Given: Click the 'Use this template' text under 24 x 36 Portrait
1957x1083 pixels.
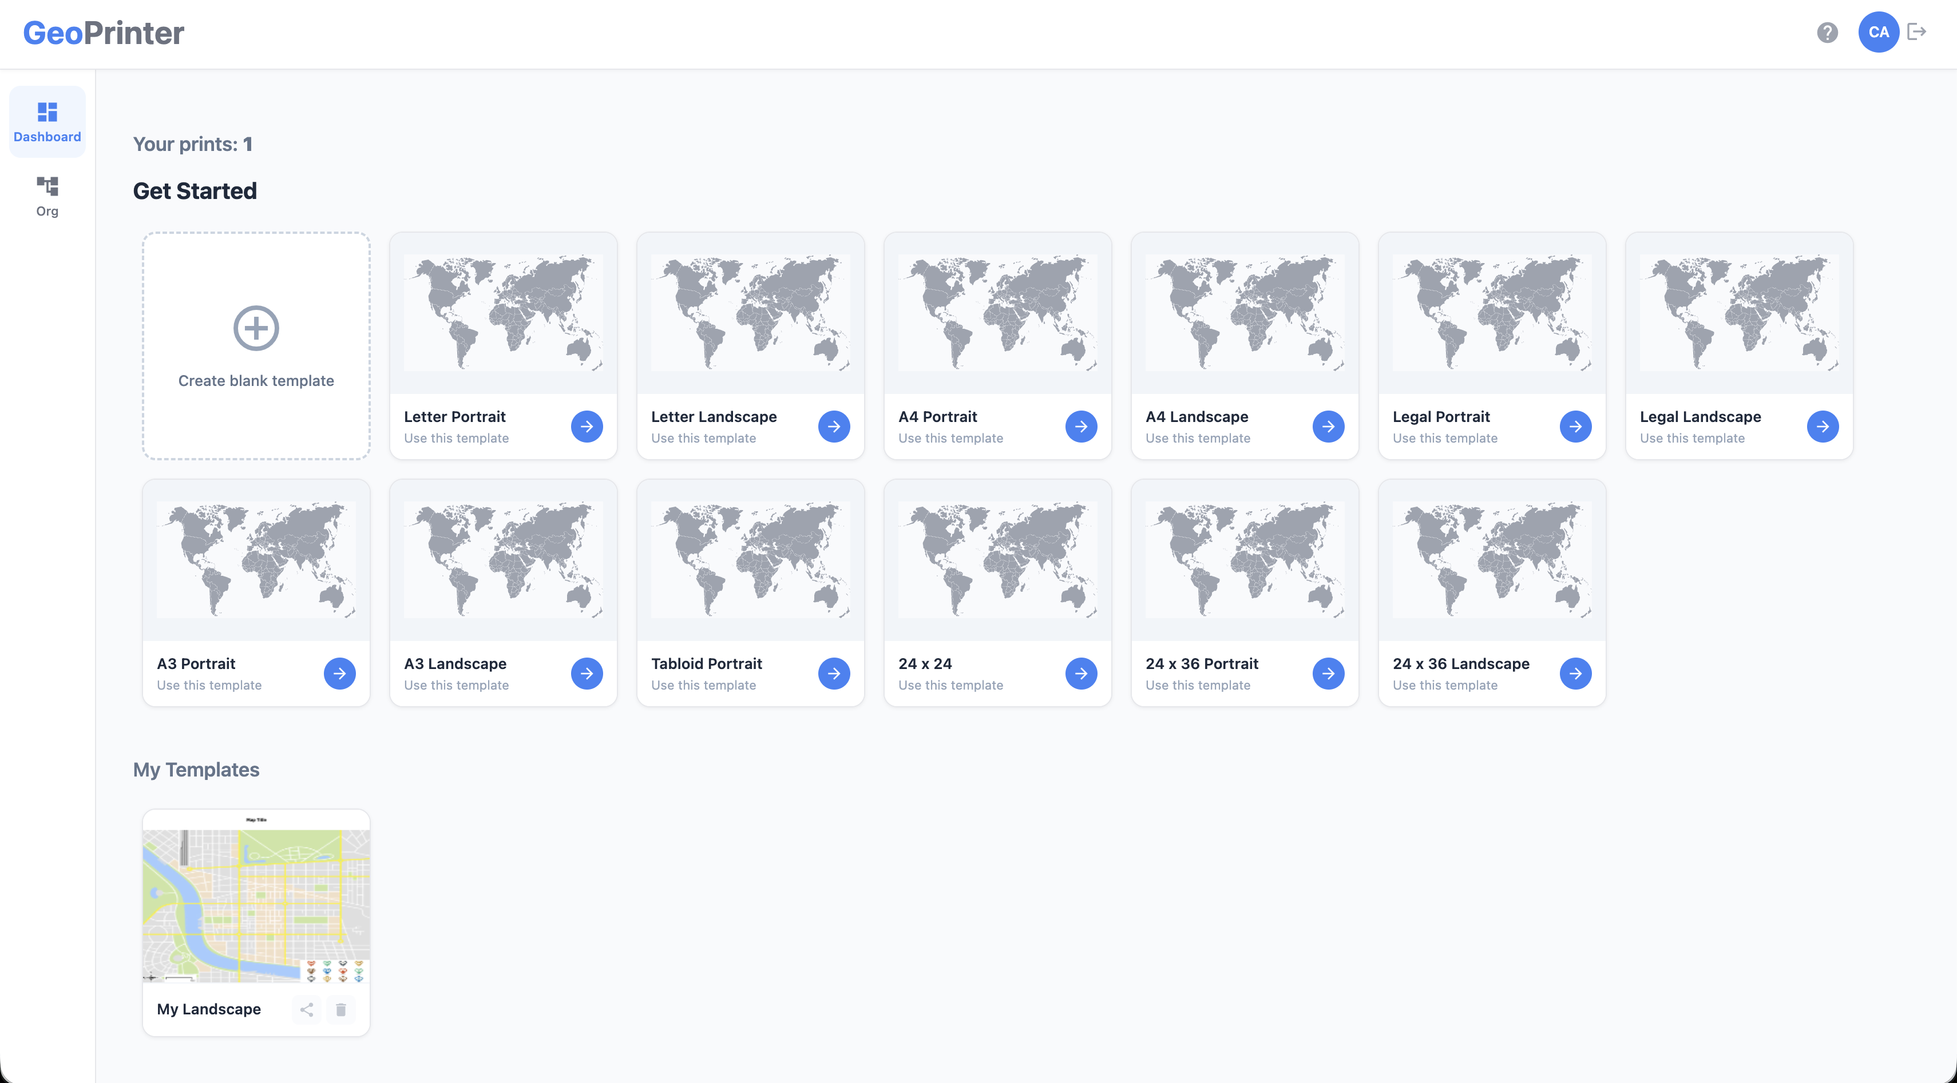Looking at the screenshot, I should 1198,686.
